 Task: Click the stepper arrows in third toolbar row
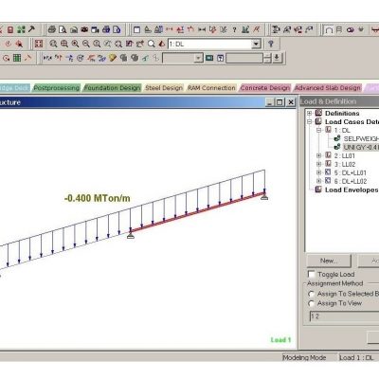pyautogui.click(x=267, y=58)
